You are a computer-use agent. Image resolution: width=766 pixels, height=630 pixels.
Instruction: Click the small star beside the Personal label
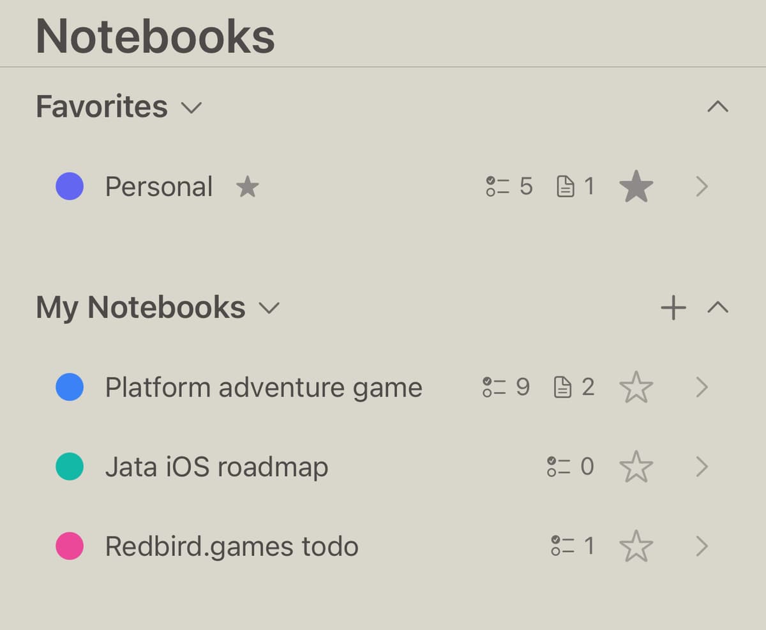248,186
